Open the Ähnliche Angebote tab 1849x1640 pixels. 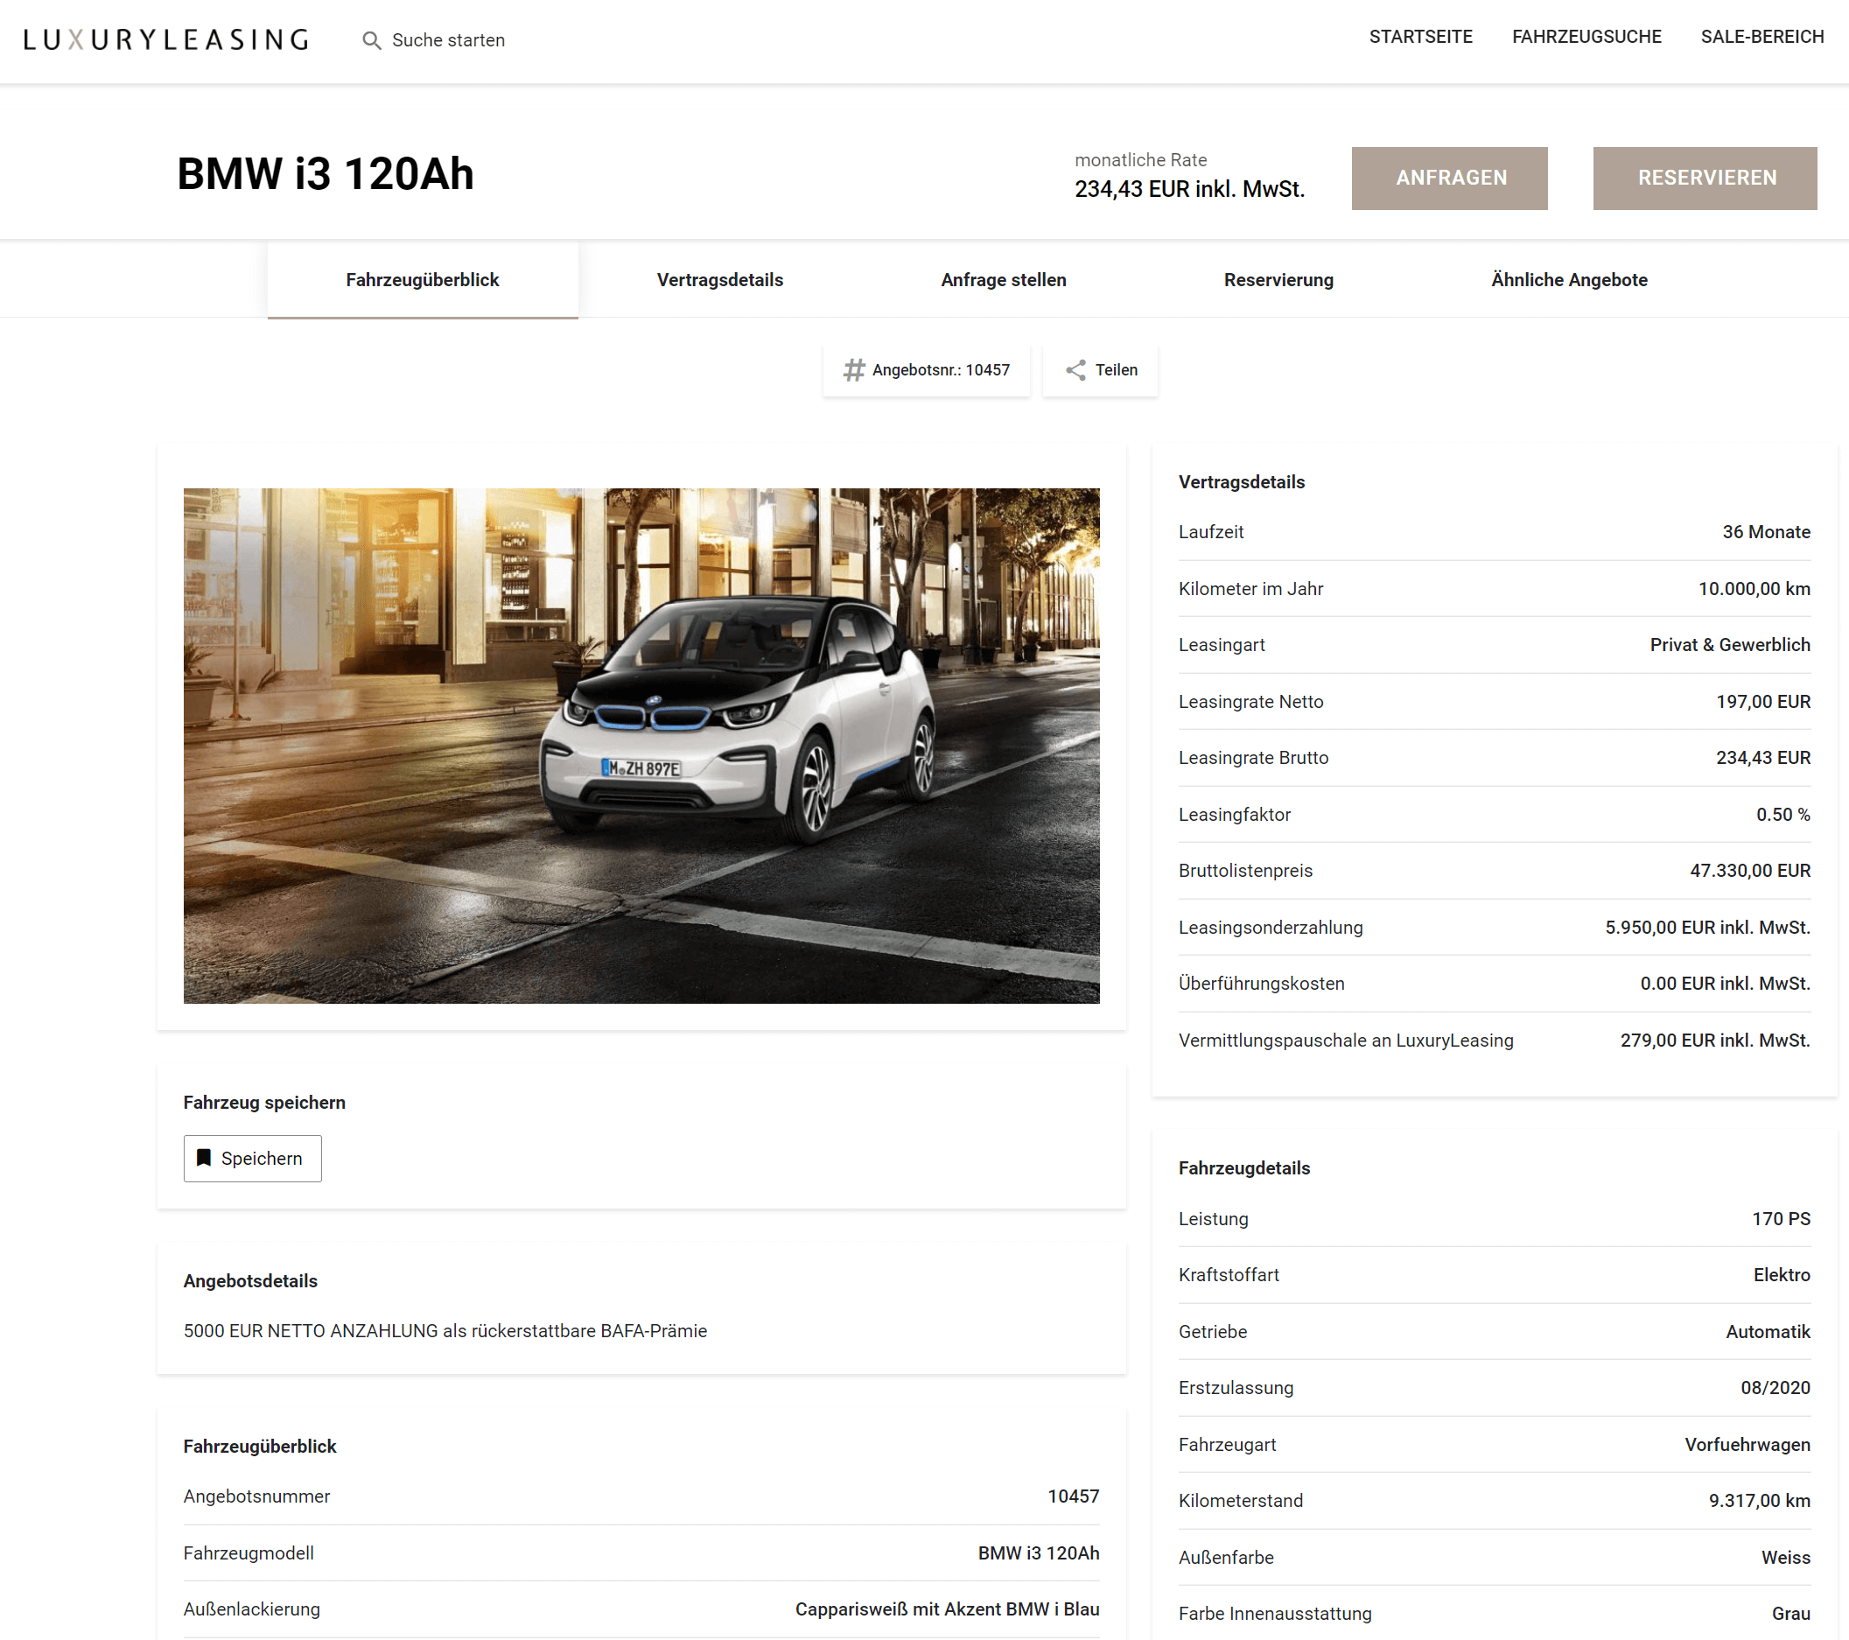[1569, 279]
